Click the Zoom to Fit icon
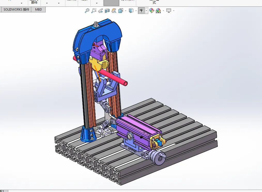 pyautogui.click(x=87, y=11)
